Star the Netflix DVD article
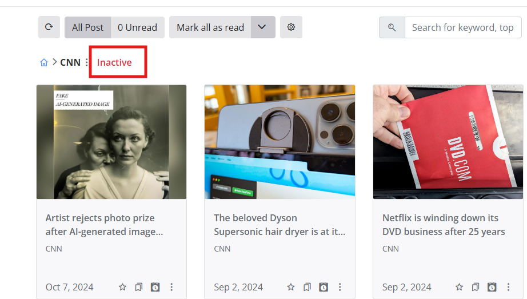 [459, 287]
